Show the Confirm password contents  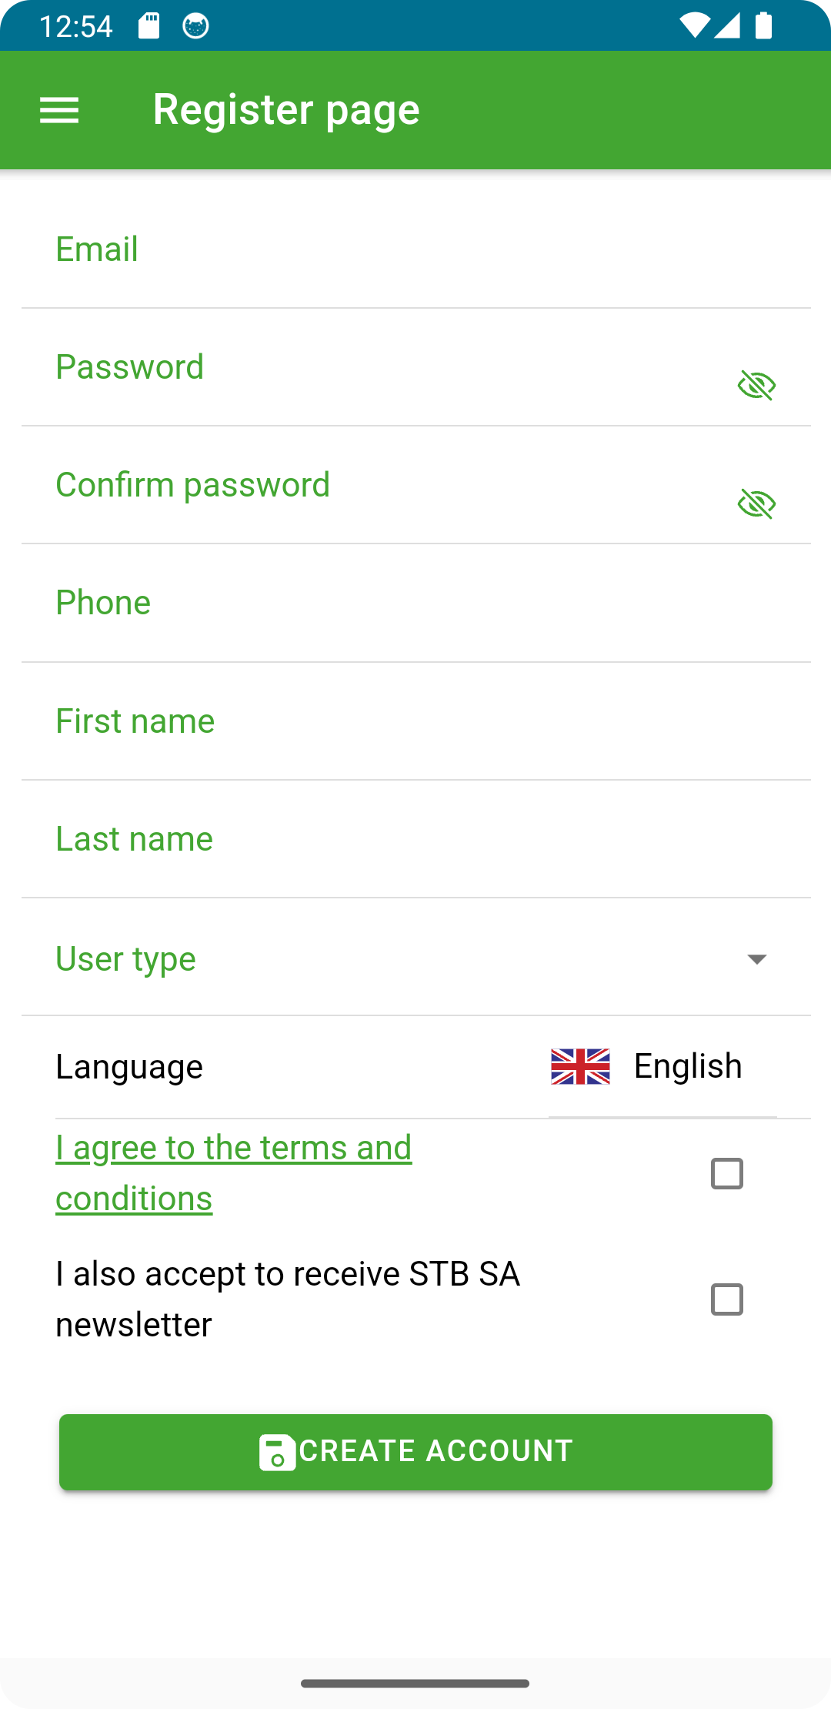tap(756, 504)
